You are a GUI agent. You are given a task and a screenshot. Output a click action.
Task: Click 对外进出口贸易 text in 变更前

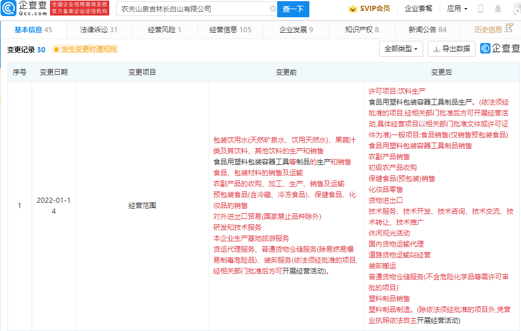[237, 217]
